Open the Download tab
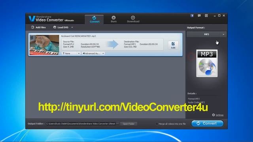The height and width of the screenshot is (142, 253). pyautogui.click(x=133, y=19)
